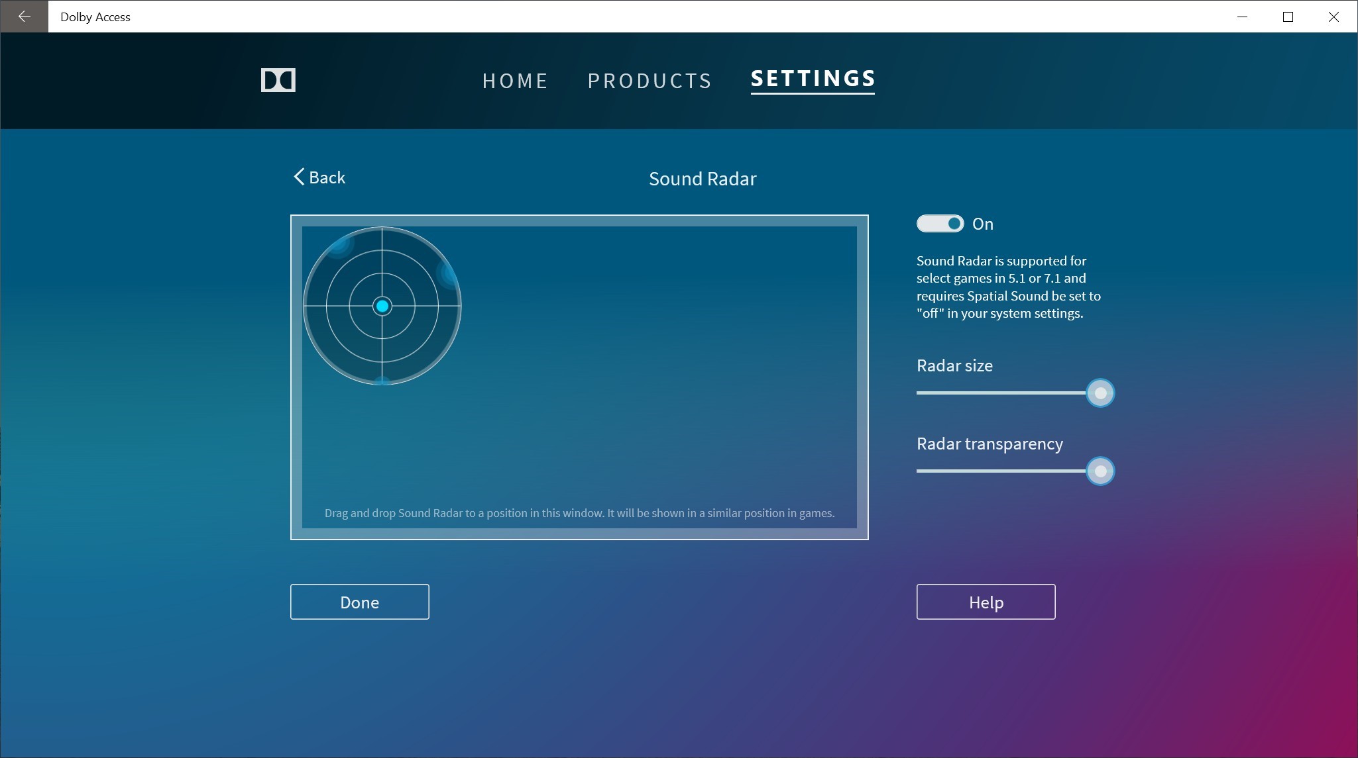Click the Done button
Viewport: 1358px width, 758px height.
[x=359, y=602]
